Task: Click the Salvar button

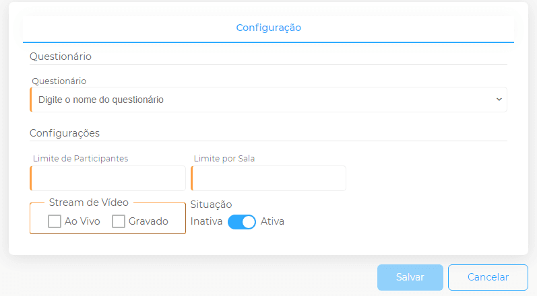Action: 410,277
